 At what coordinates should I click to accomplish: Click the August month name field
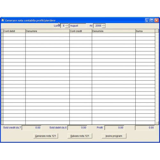78,26
